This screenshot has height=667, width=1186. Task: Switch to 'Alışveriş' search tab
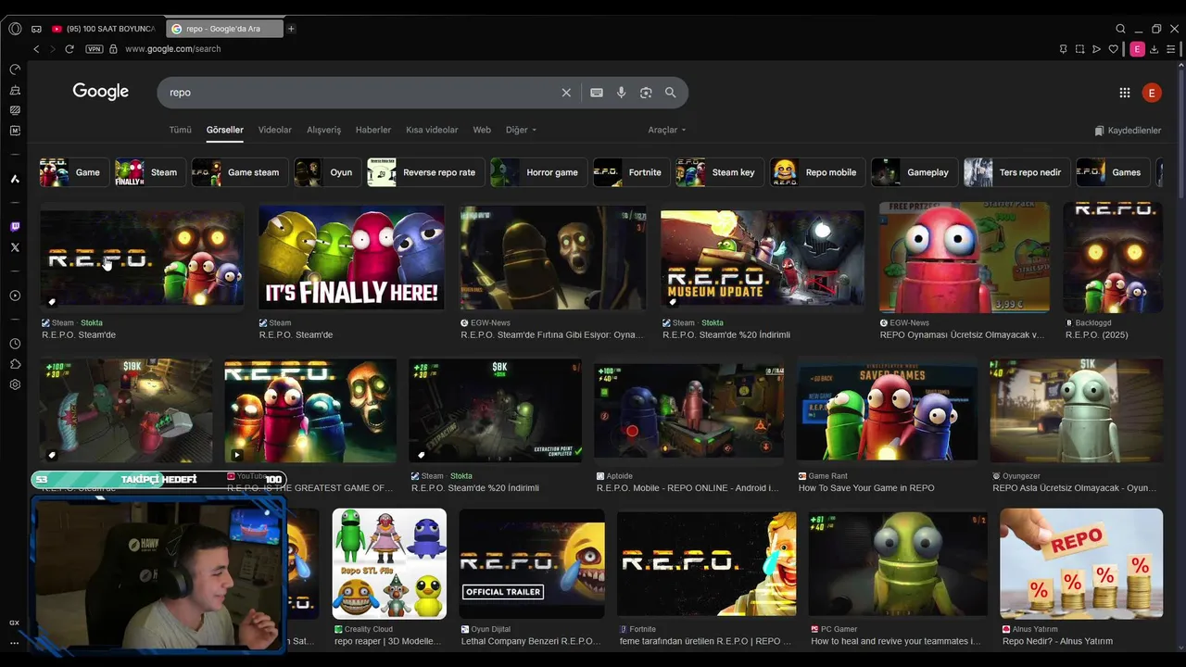323,130
